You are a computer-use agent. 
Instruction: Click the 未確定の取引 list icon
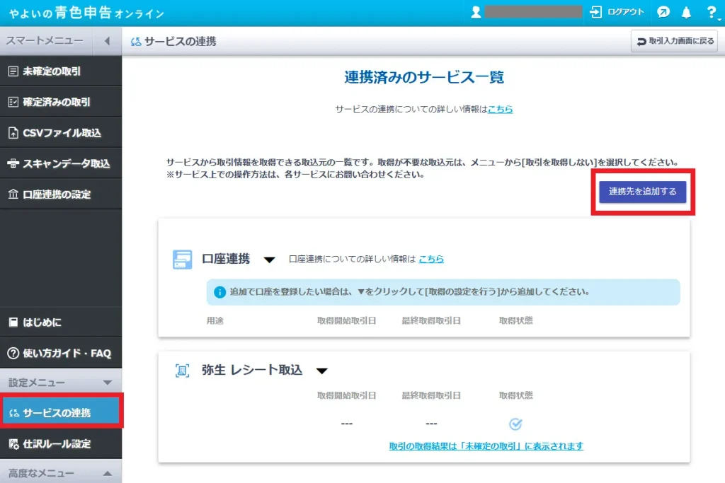13,71
